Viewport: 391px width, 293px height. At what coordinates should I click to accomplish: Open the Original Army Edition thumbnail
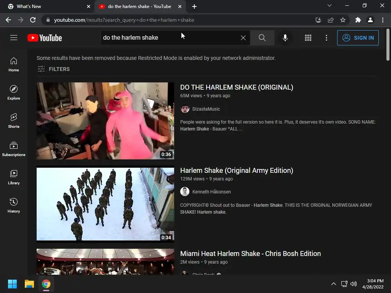point(105,204)
